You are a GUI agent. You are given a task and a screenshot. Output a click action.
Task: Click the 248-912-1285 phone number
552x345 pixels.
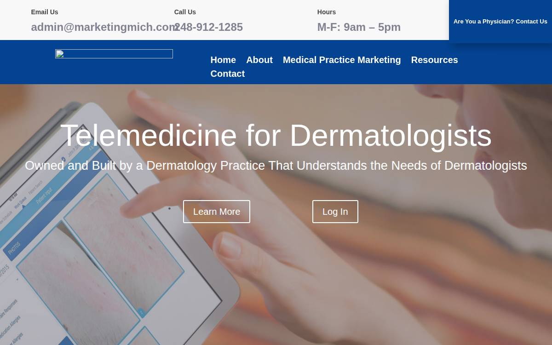pos(208,27)
